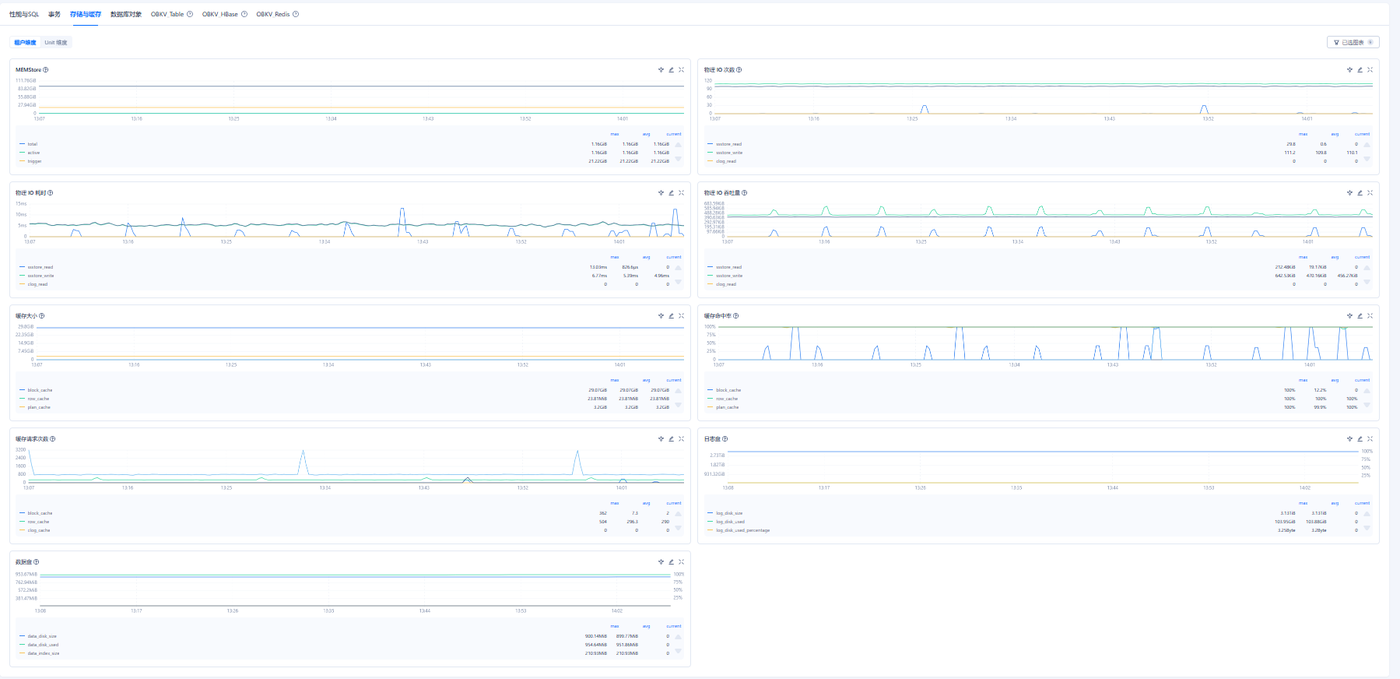Viewport: 1400px width, 679px height.
Task: Open the 已选图表 chart filter dropdown
Action: pos(1353,42)
